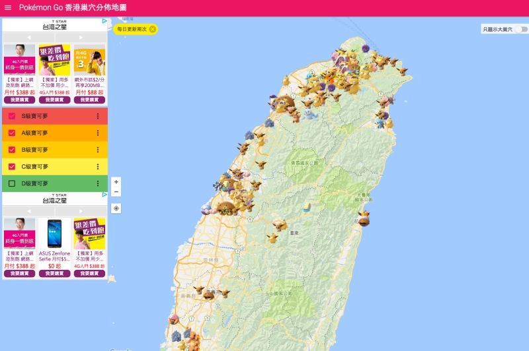Uncheck the C級寶可夢 checkbox
This screenshot has height=351, width=529.
pyautogui.click(x=12, y=166)
